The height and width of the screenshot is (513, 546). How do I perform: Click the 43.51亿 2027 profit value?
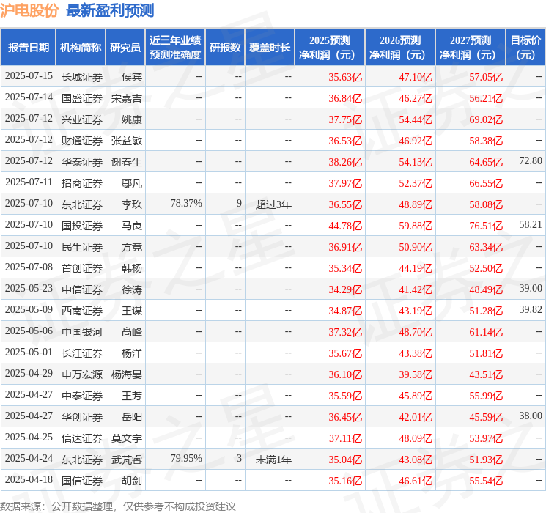click(x=486, y=374)
